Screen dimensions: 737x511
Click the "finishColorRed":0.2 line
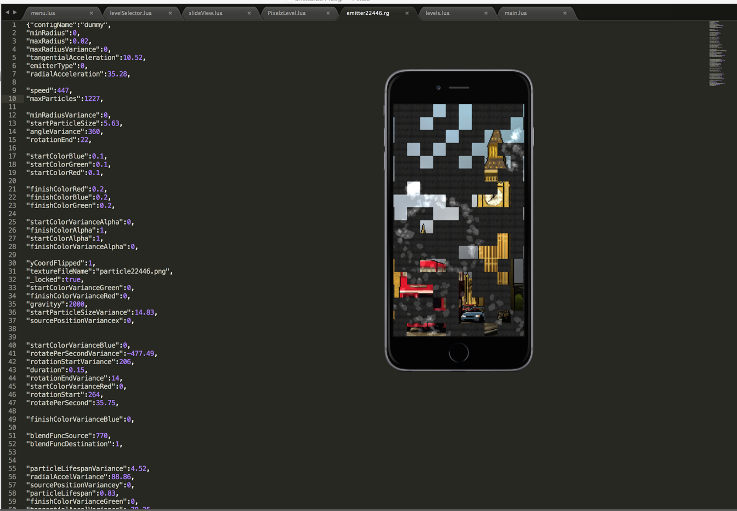pyautogui.click(x=66, y=189)
